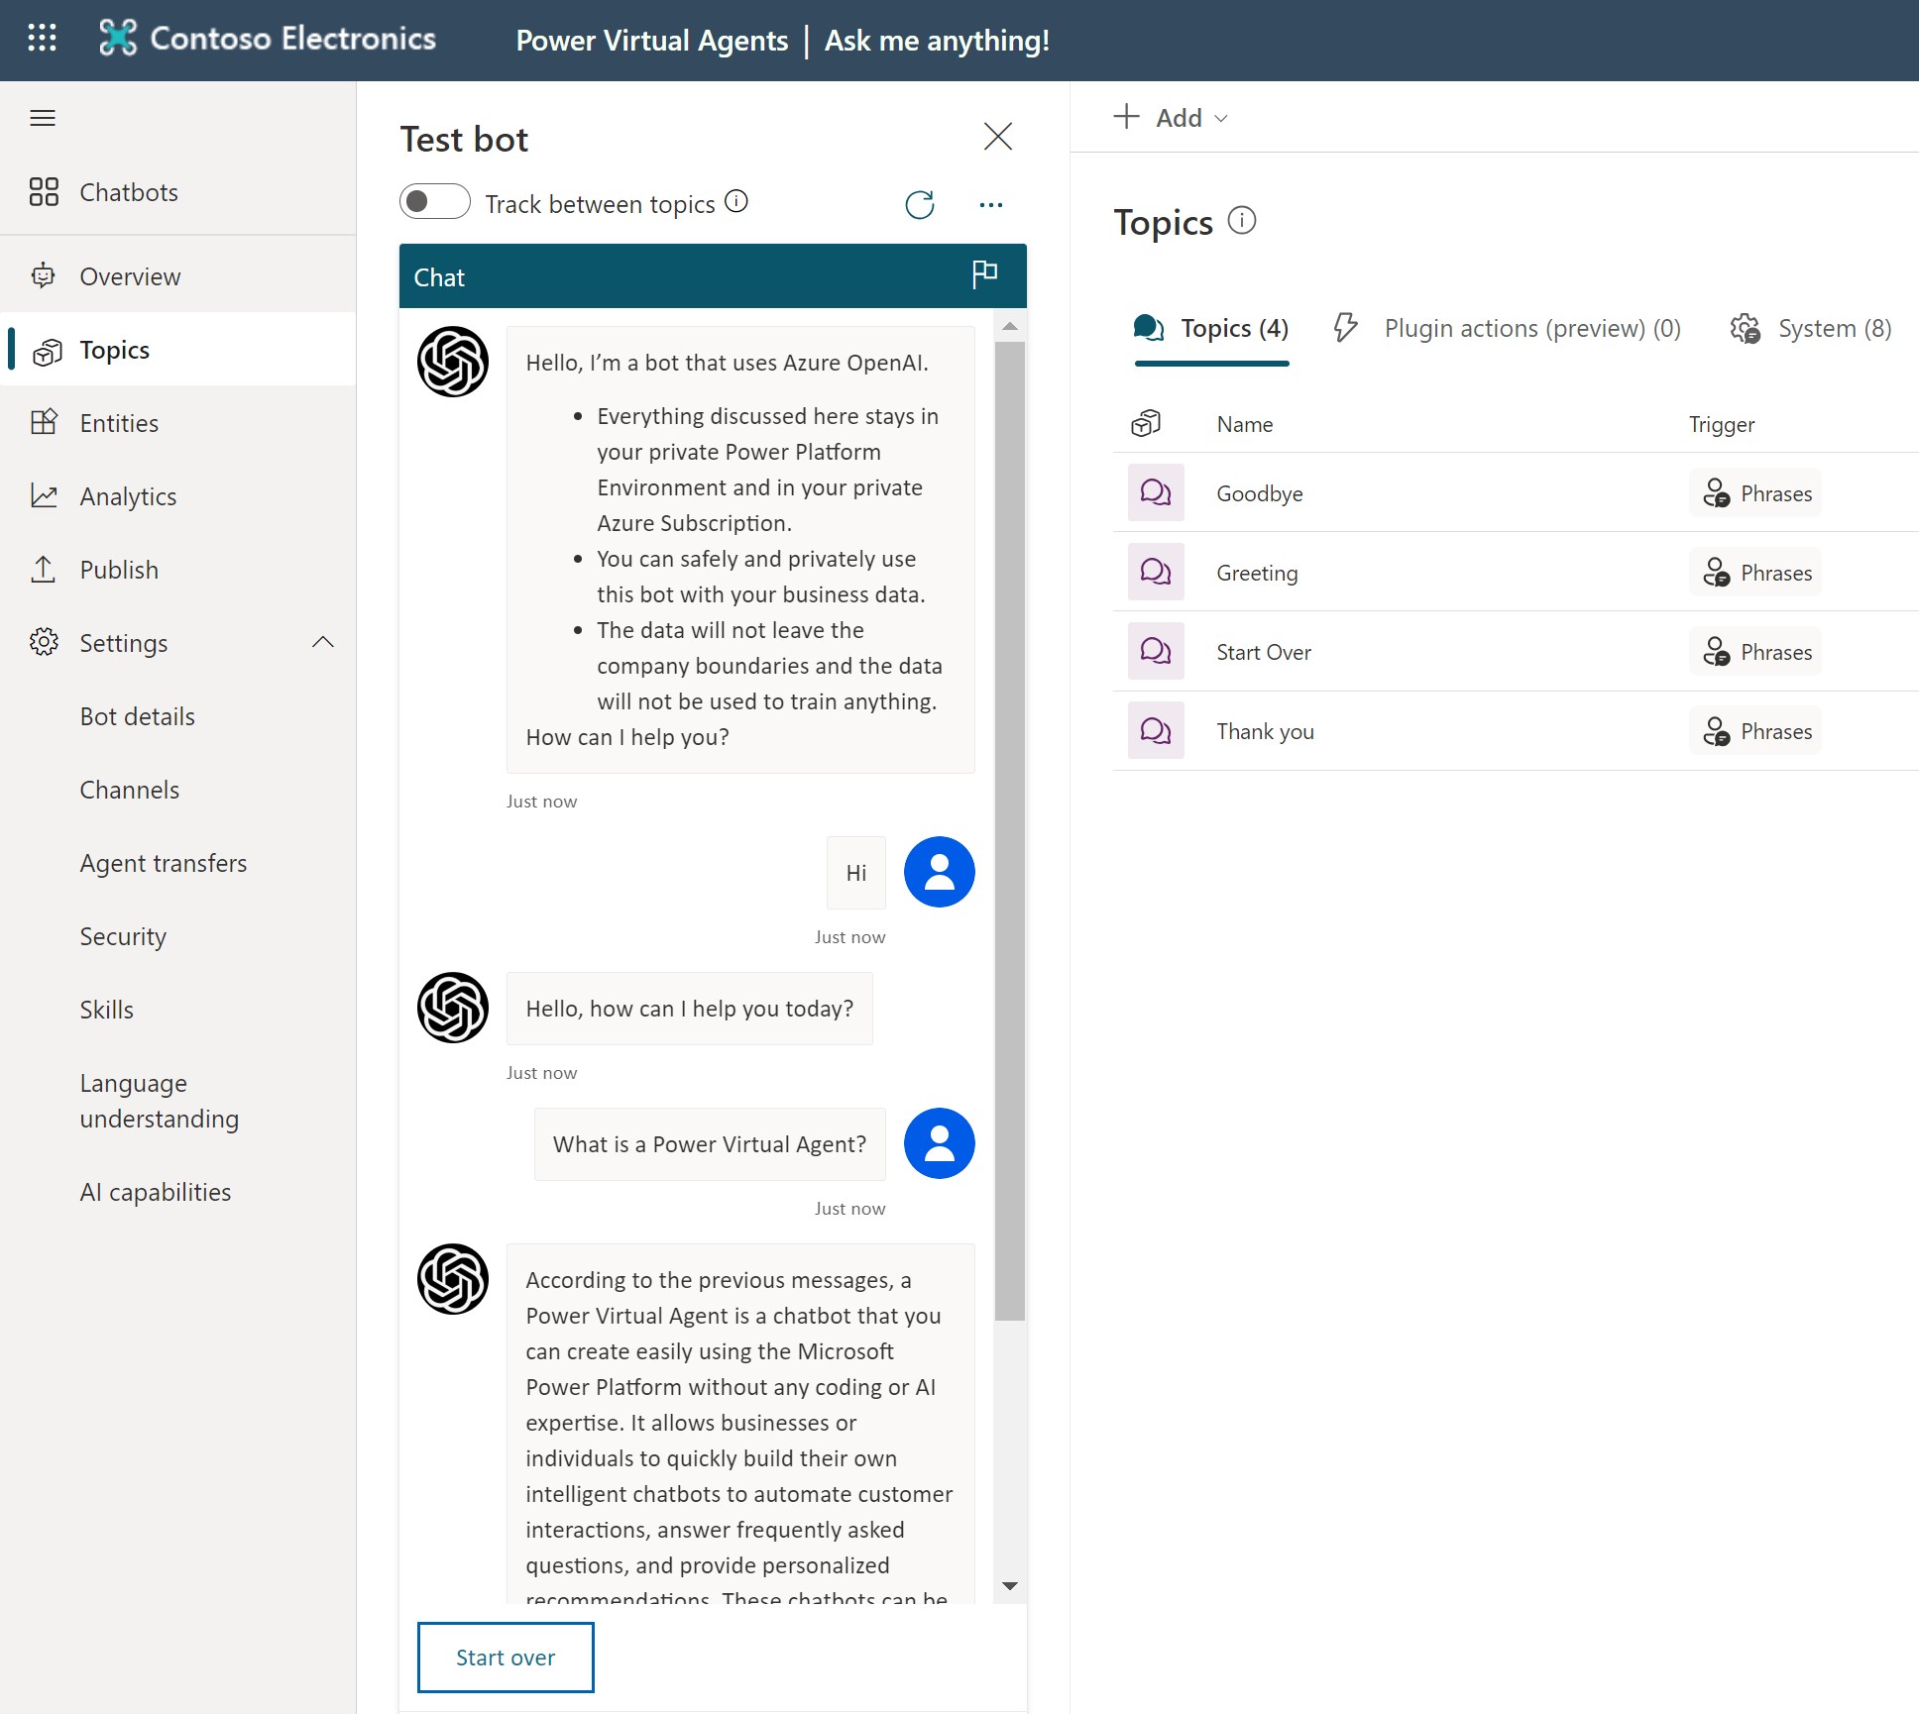Collapse the hamburger navigation menu
Screen dimensions: 1919x1714
pos(43,118)
